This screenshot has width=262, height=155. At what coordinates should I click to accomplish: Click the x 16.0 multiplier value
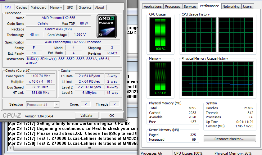(40, 82)
